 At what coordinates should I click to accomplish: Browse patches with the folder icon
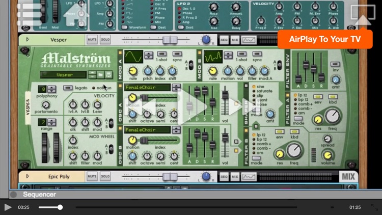100,75
